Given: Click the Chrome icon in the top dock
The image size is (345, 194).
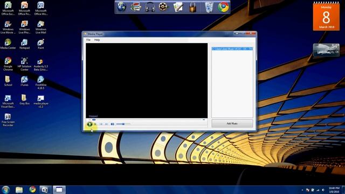Looking at the screenshot, I should tap(223, 7).
